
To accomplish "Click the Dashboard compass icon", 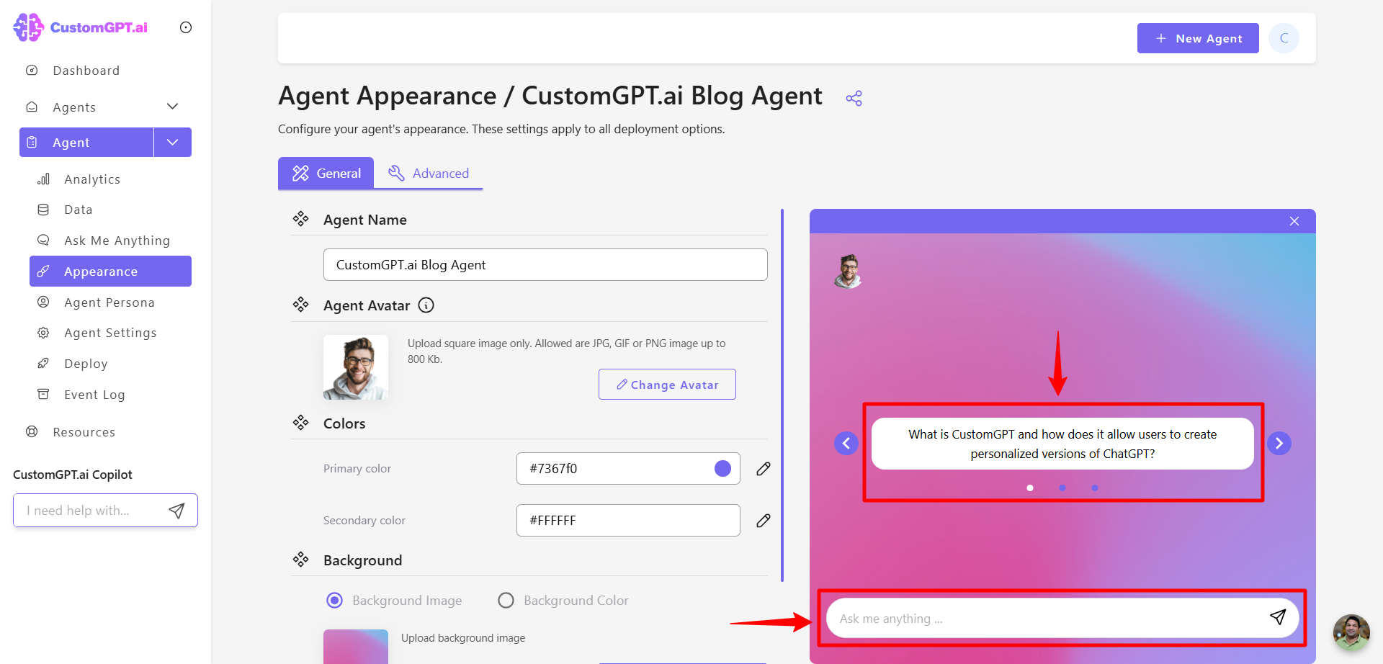I will point(32,71).
